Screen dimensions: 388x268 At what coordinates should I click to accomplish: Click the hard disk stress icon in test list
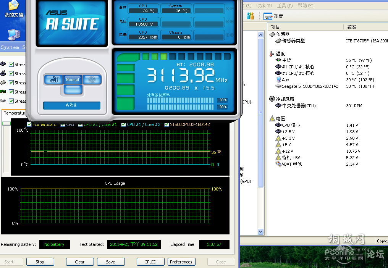[x=3, y=101]
